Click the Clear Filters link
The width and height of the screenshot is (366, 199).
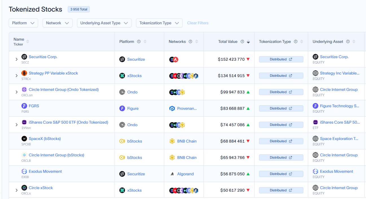click(198, 23)
